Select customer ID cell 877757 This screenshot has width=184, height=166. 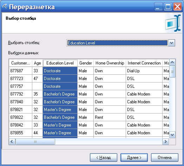coord(20,86)
